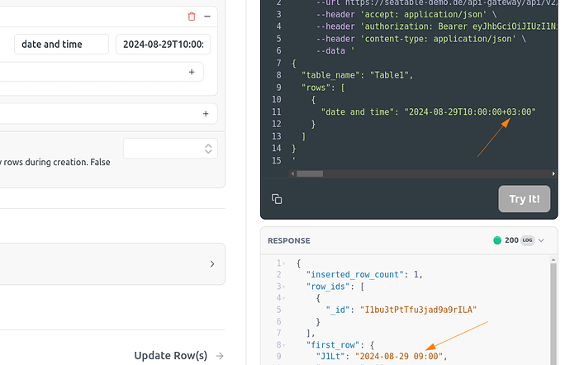Collapse the row object with minus icon
This screenshot has width=570, height=365.
pos(207,17)
